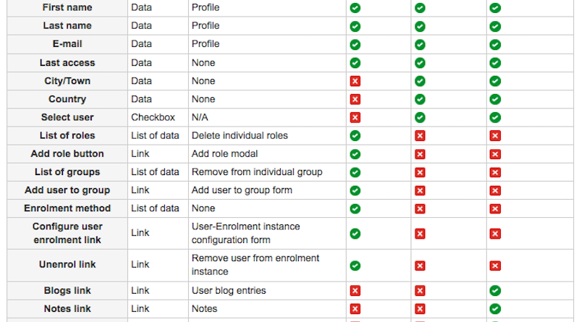
Task: Click the middle green check in Last access row
Action: (x=420, y=63)
